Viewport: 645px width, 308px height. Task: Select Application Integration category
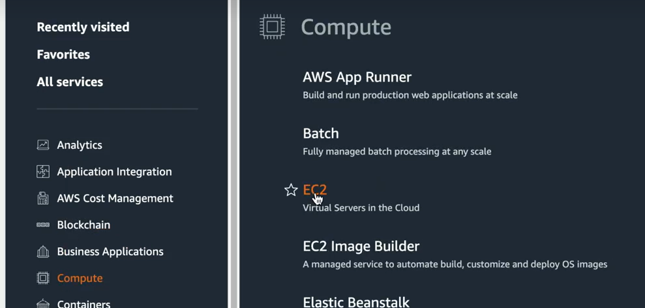pyautogui.click(x=114, y=172)
